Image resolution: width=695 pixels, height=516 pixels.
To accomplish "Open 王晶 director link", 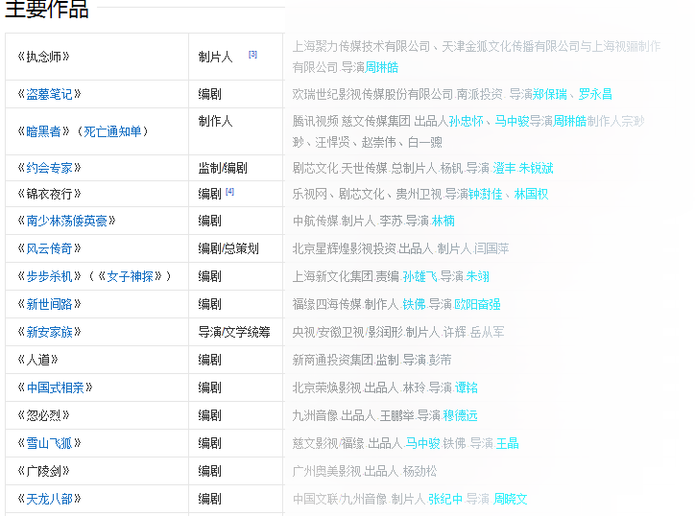I will point(507,443).
